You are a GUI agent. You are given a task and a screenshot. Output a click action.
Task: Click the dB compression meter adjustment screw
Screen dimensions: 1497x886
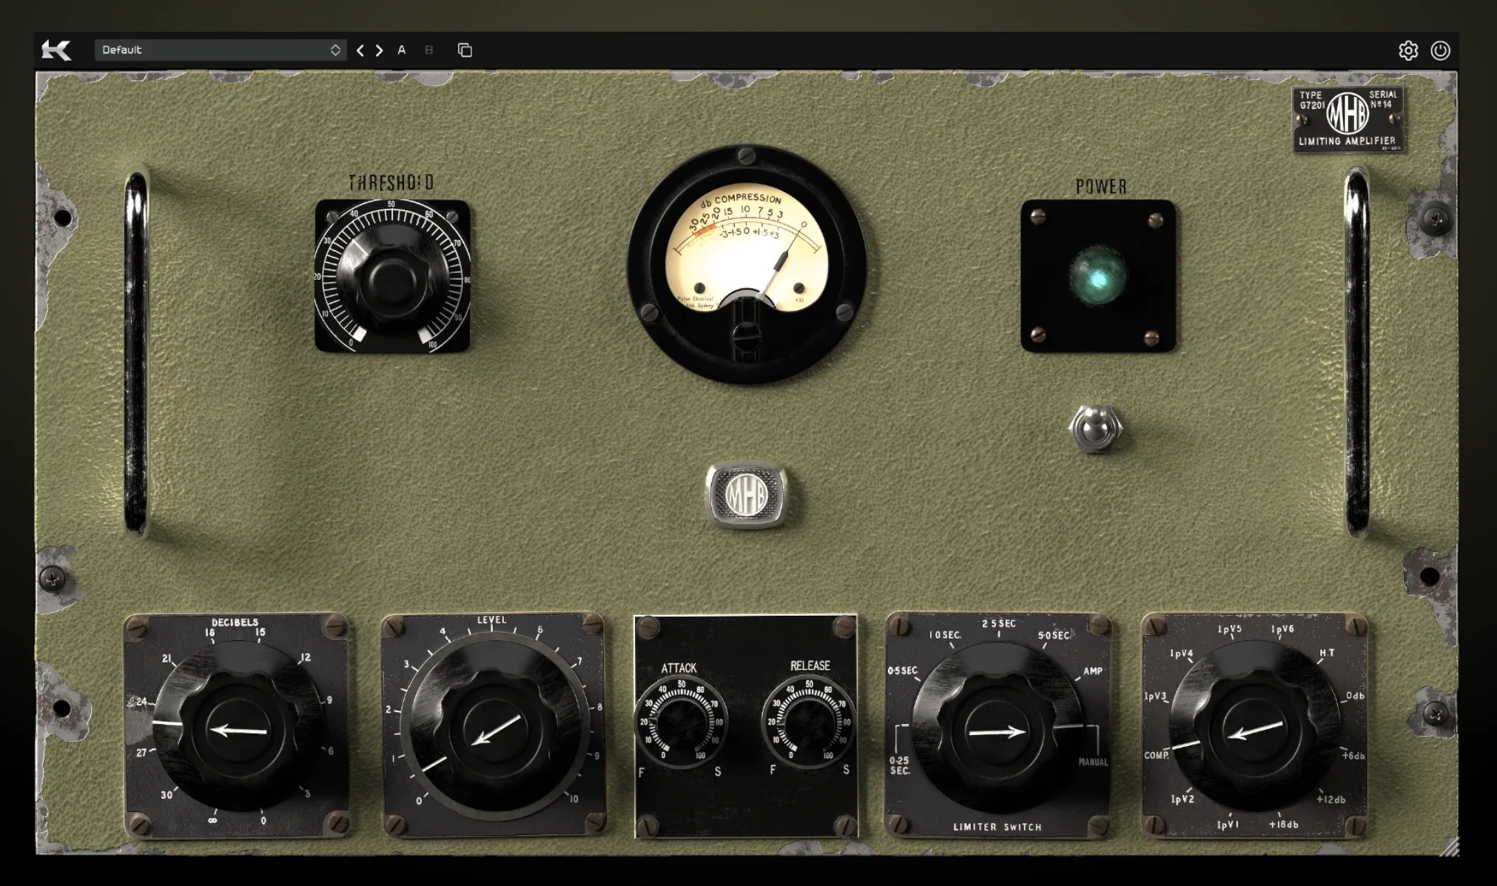coord(746,337)
